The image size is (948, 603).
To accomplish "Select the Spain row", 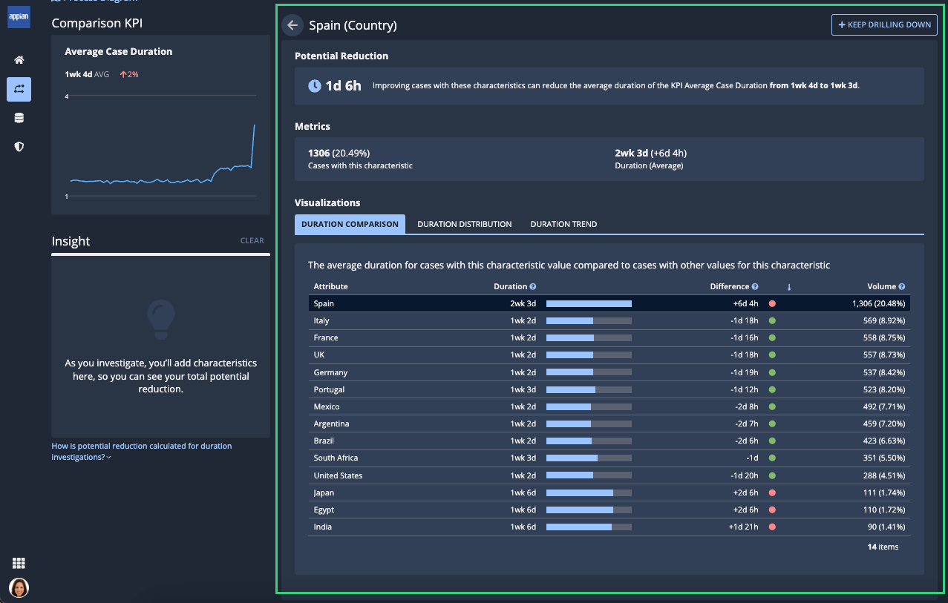I will (609, 303).
